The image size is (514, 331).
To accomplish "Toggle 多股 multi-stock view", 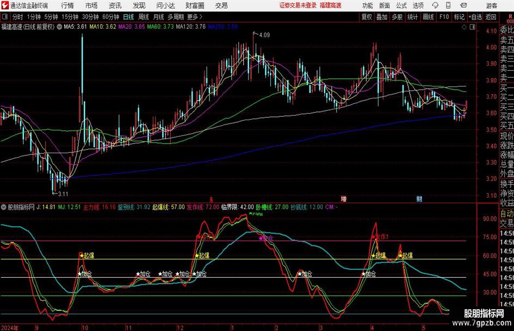I will tap(397, 16).
